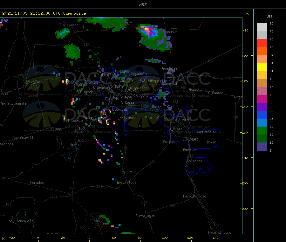Click the Divisadero town label

tap(69, 25)
